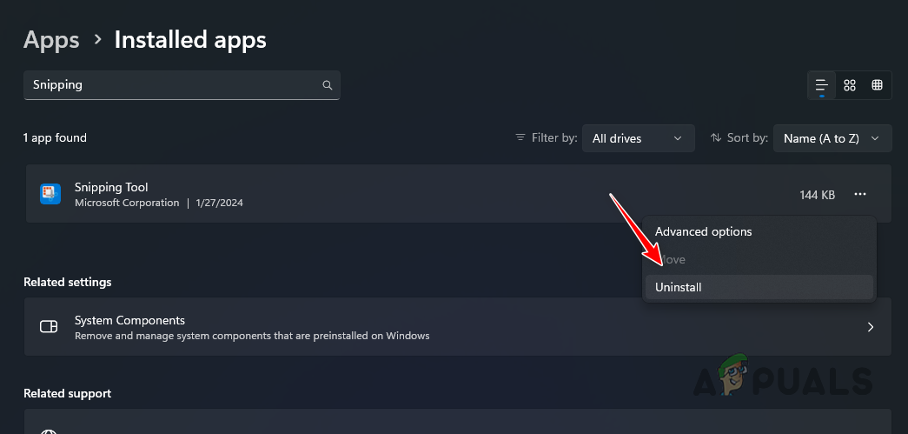Screen dimensions: 908x434
Task: Go back to Apps in the breadcrumb
Action: (x=51, y=40)
